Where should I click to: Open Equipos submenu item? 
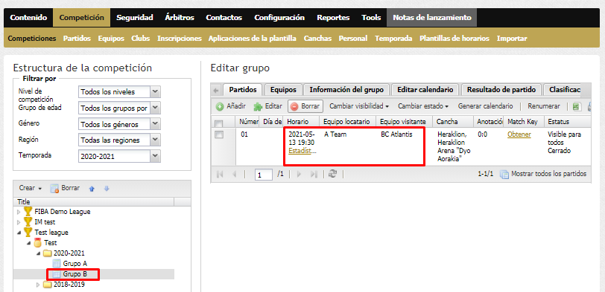[111, 39]
